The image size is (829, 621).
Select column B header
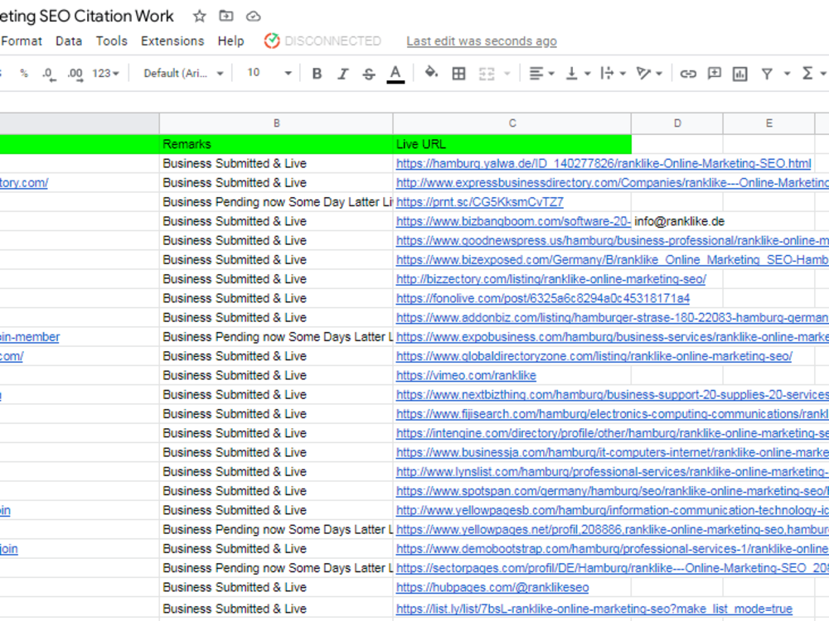(x=276, y=123)
